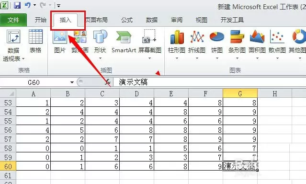Select column G header
Image resolution: width=306 pixels, height=184 pixels.
point(240,93)
